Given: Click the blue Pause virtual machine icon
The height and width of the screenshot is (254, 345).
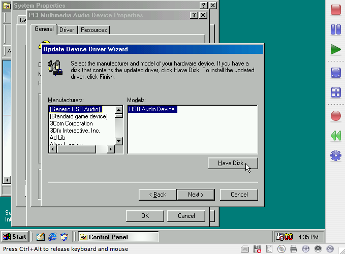Looking at the screenshot, I should [x=335, y=29].
